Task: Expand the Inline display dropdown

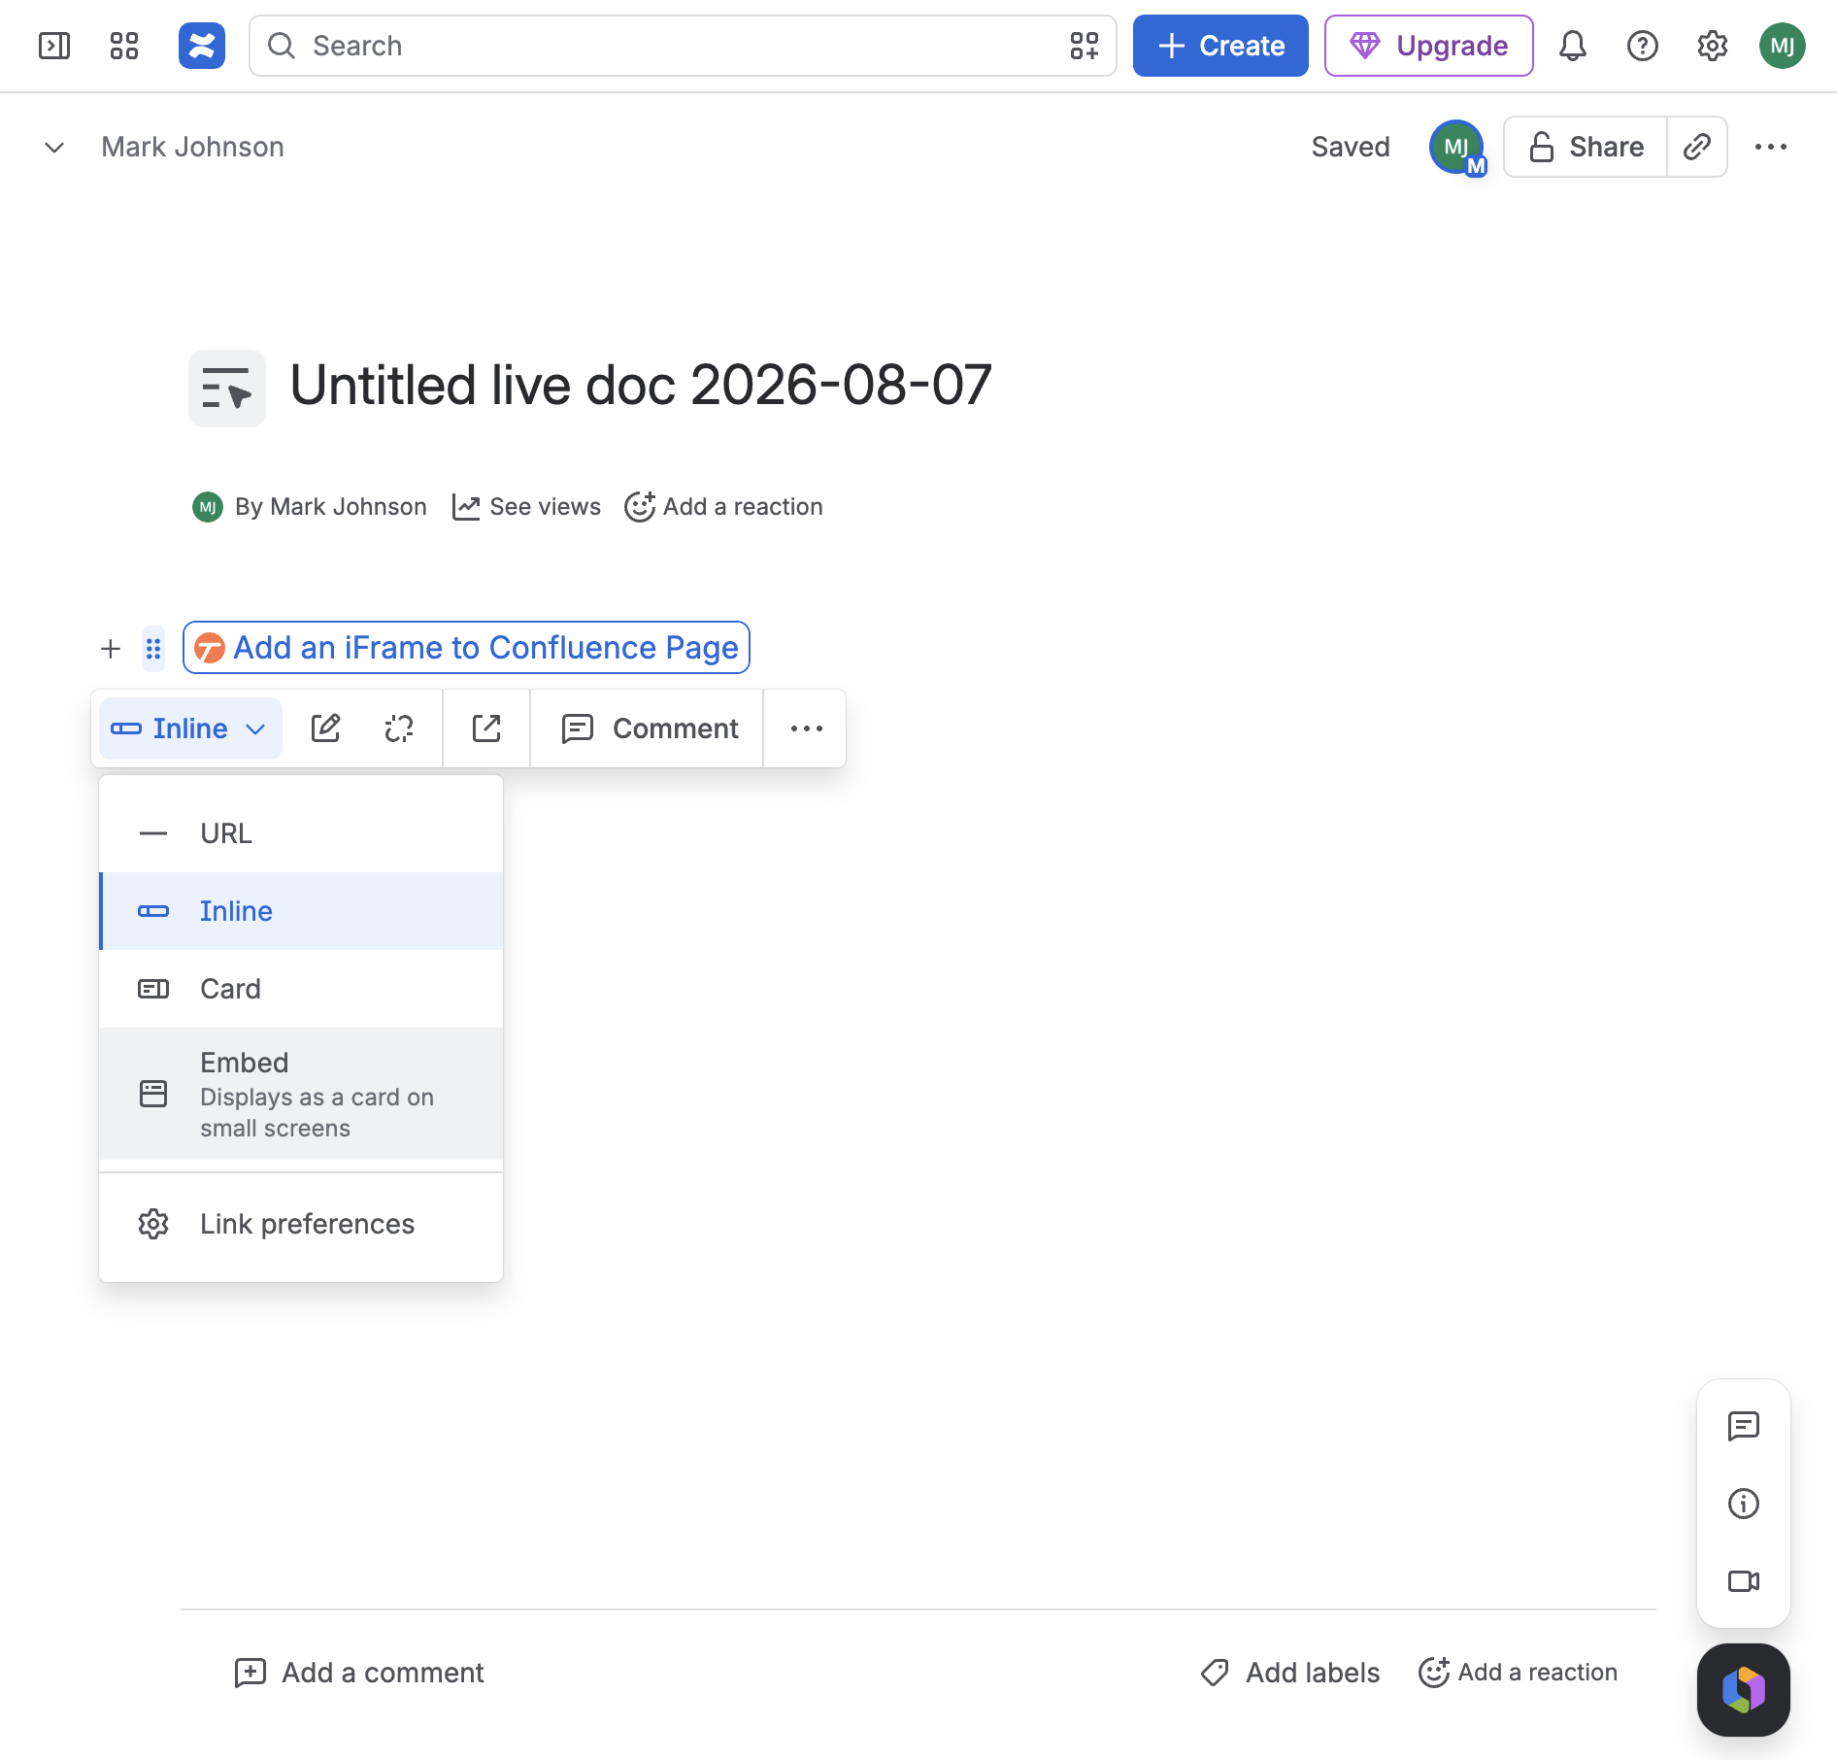Action: tap(190, 728)
